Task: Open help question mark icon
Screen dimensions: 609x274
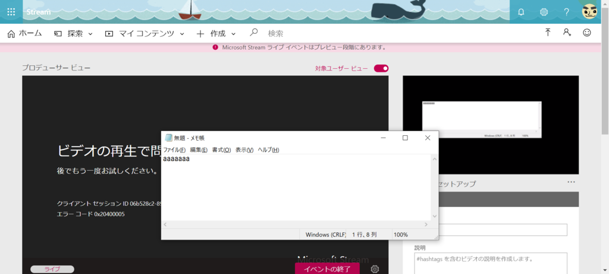Action: coord(567,12)
